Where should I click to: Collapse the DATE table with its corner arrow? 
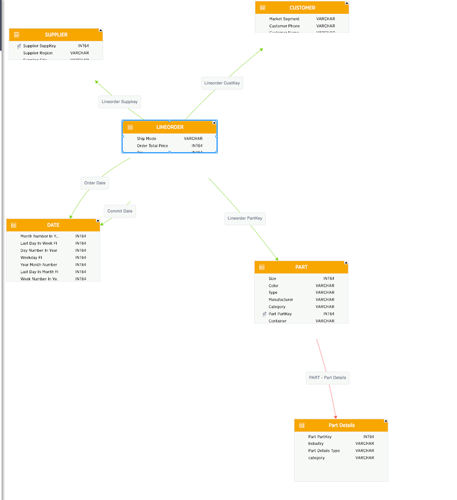(x=97, y=221)
